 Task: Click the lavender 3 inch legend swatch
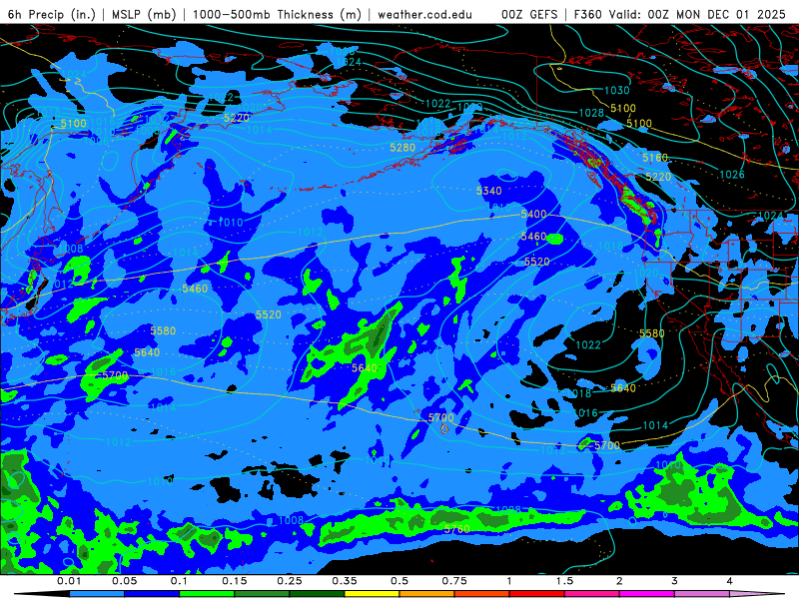click(x=702, y=594)
